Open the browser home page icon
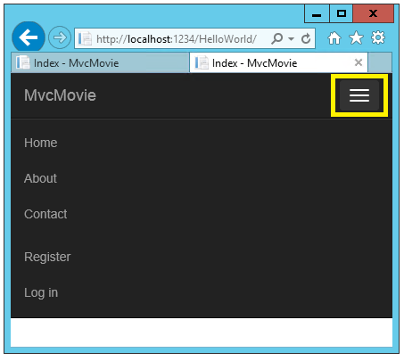Image resolution: width=404 pixels, height=361 pixels. [334, 38]
